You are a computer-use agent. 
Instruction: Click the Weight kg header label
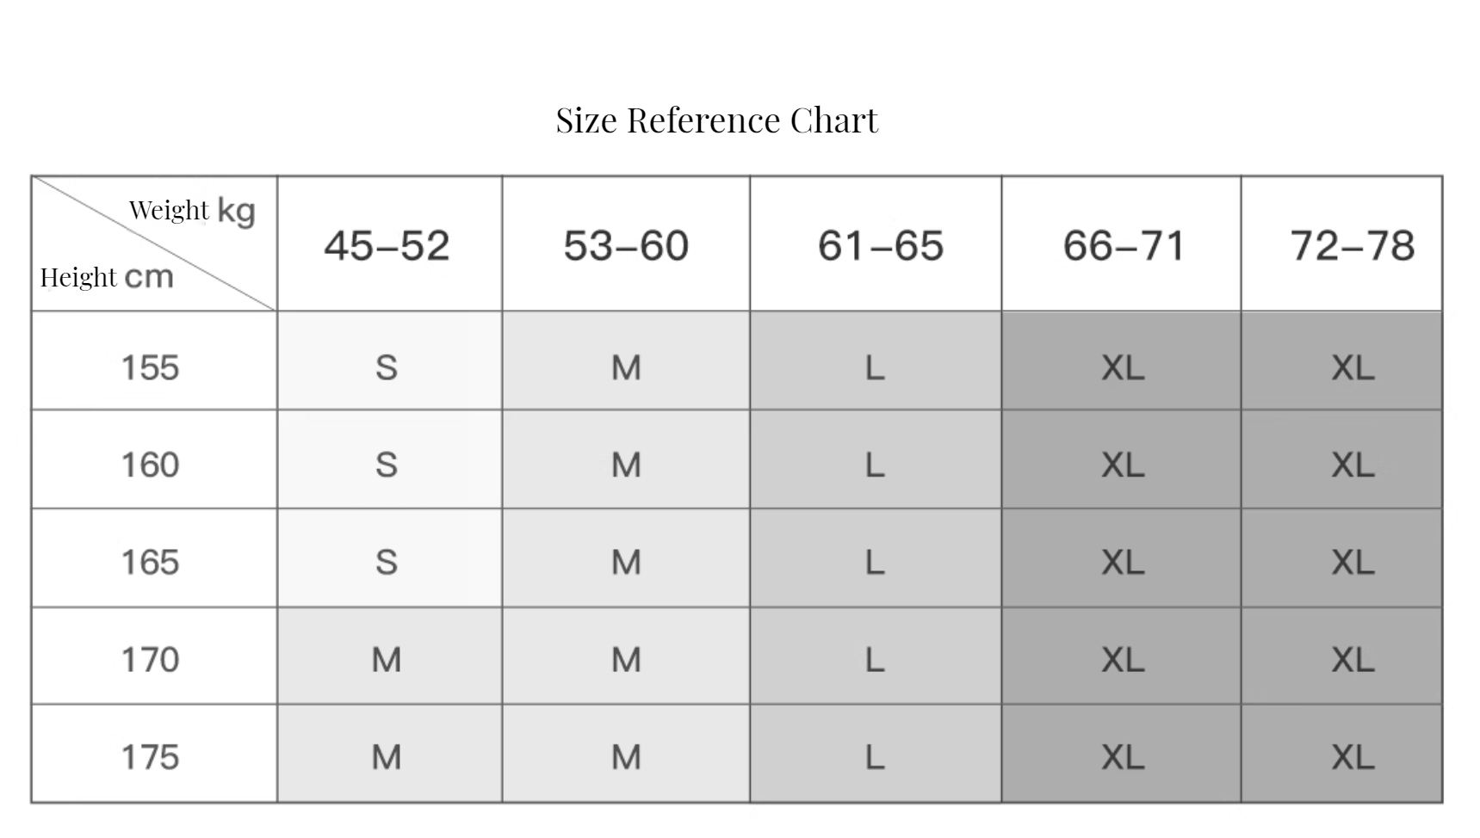pos(192,210)
